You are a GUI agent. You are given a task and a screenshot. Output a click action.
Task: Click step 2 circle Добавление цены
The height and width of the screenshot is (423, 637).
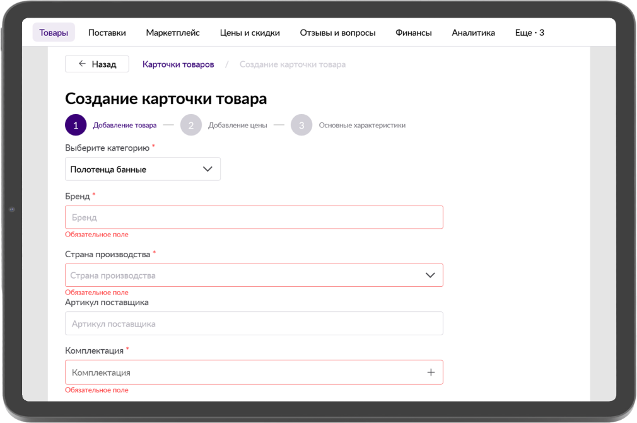coord(190,125)
